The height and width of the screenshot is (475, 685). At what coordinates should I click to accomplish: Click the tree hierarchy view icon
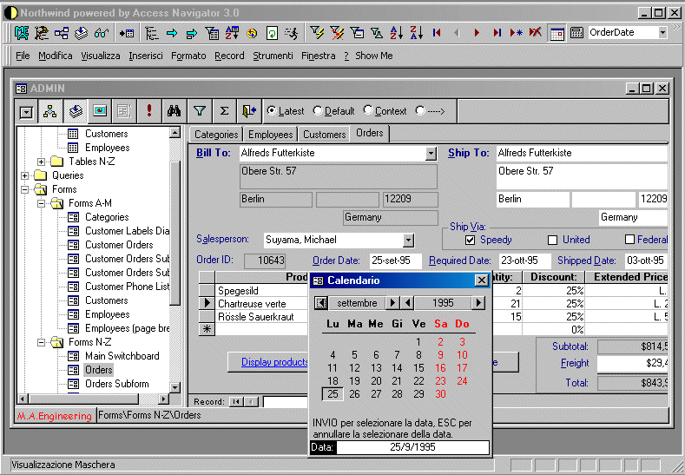click(x=49, y=111)
